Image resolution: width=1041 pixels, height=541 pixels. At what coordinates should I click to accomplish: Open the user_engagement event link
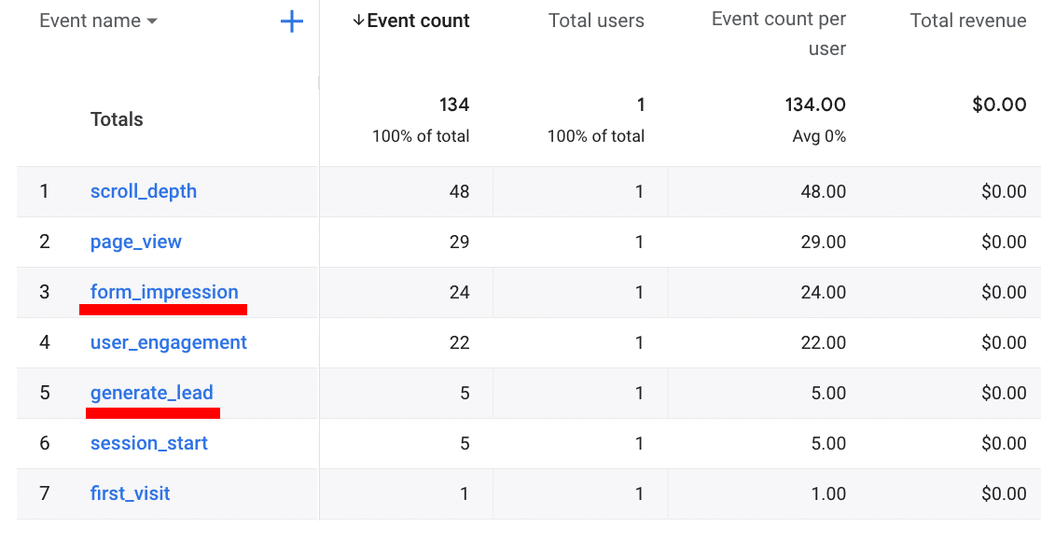tap(169, 342)
